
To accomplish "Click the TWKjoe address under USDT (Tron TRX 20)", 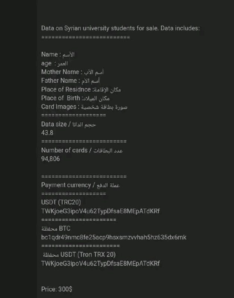I will point(100,263).
